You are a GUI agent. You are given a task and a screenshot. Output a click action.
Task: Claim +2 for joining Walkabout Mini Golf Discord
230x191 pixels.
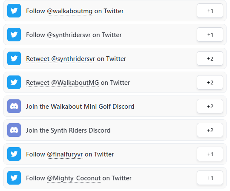point(210,106)
